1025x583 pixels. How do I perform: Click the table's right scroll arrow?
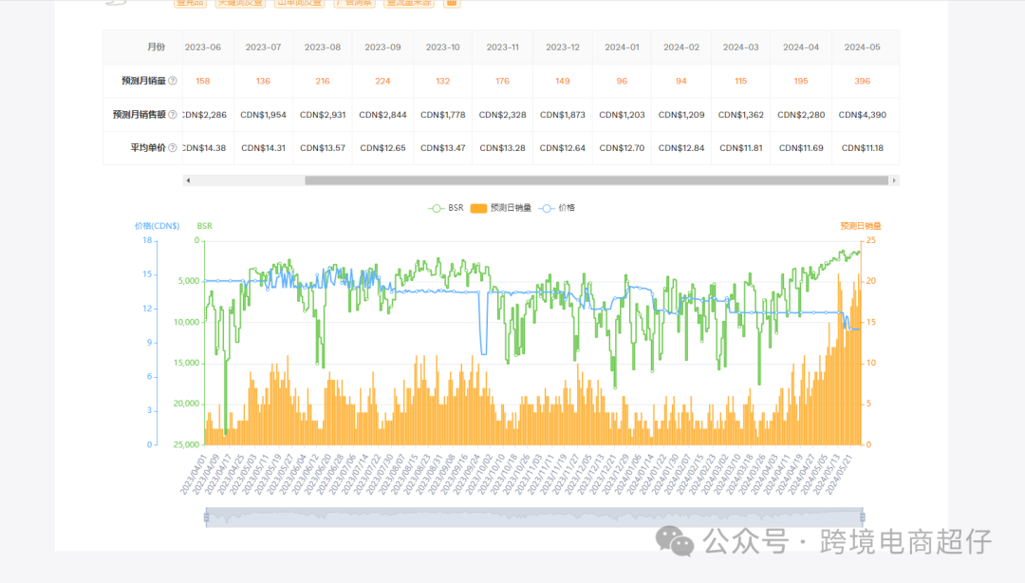click(894, 180)
